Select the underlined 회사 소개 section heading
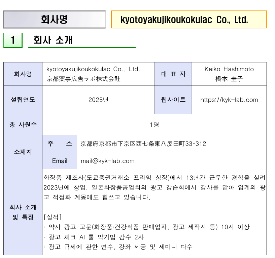Image resolution: width=275 pixels, height=258 pixels. pos(53,40)
